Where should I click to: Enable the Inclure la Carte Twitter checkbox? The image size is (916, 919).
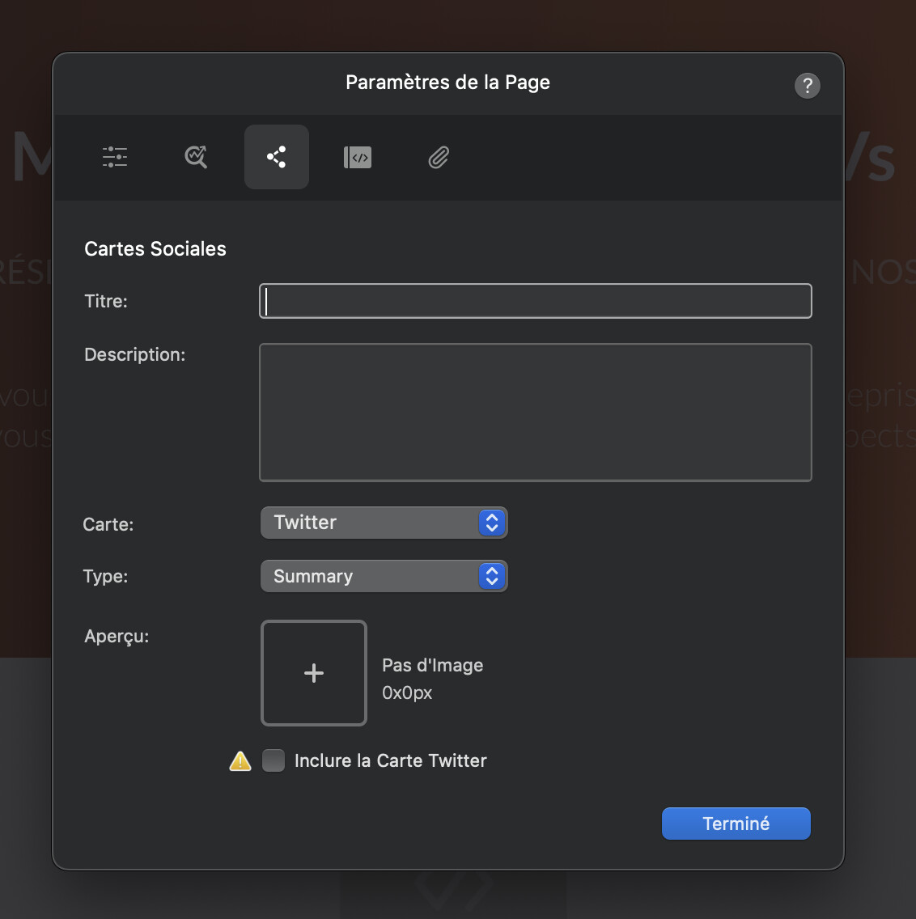tap(274, 760)
